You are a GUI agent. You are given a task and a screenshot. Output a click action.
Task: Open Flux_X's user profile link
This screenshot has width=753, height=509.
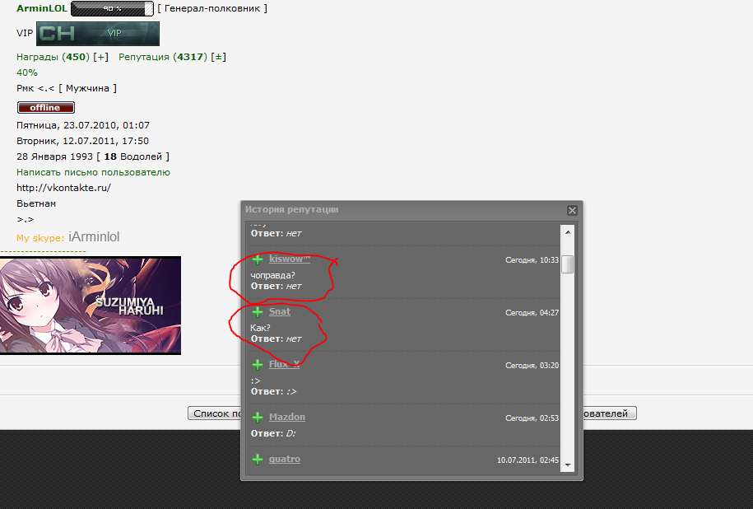coord(284,364)
